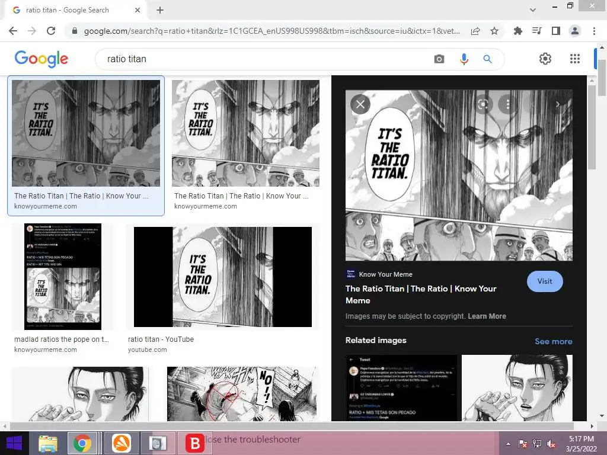The height and width of the screenshot is (455, 607).
Task: Show hidden system tray icons
Action: (508, 444)
